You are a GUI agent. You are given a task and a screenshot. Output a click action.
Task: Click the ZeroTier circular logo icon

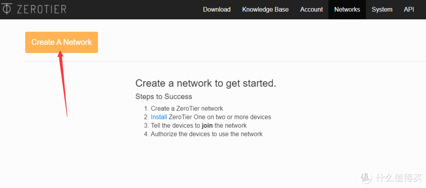7,9
